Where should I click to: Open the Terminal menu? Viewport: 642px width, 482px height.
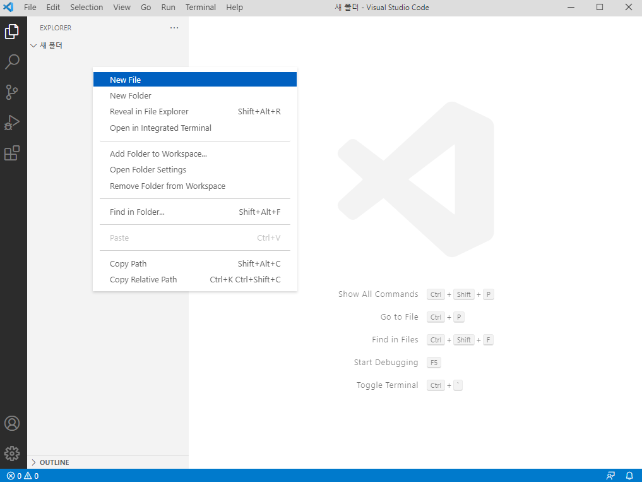coord(201,8)
